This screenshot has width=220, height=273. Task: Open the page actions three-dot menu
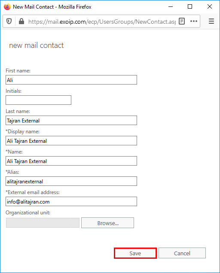(194, 21)
